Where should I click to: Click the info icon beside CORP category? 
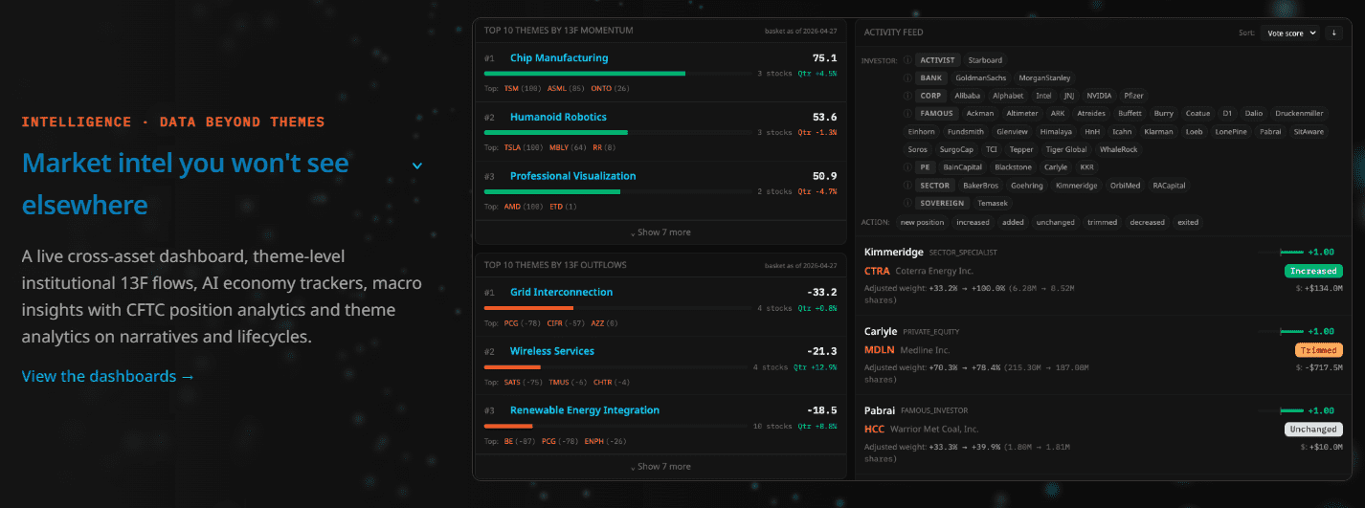pyautogui.click(x=906, y=96)
